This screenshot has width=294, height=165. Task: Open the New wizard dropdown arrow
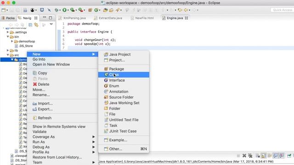coord(7,10)
